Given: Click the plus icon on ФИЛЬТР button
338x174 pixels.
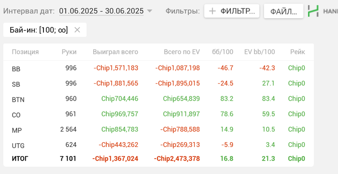Looking at the screenshot, I should pos(212,11).
